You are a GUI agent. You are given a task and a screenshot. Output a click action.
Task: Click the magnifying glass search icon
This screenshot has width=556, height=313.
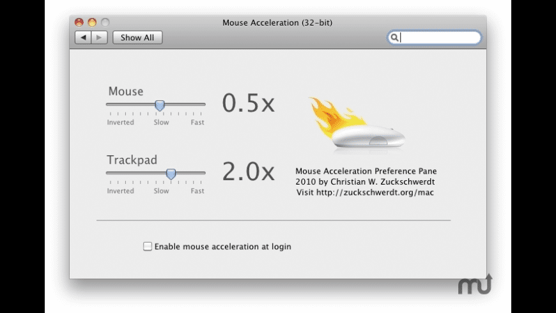[x=394, y=38]
